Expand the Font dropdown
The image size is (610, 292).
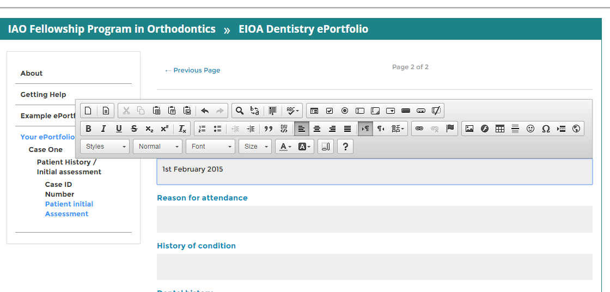pyautogui.click(x=210, y=147)
